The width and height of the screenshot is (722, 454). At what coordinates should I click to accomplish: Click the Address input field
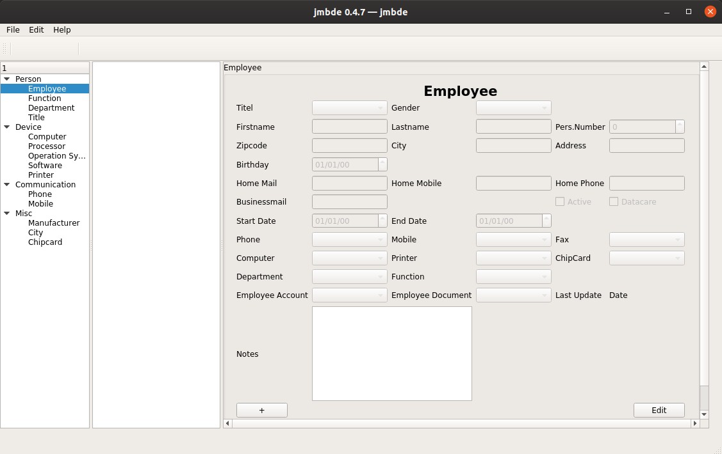(x=646, y=146)
